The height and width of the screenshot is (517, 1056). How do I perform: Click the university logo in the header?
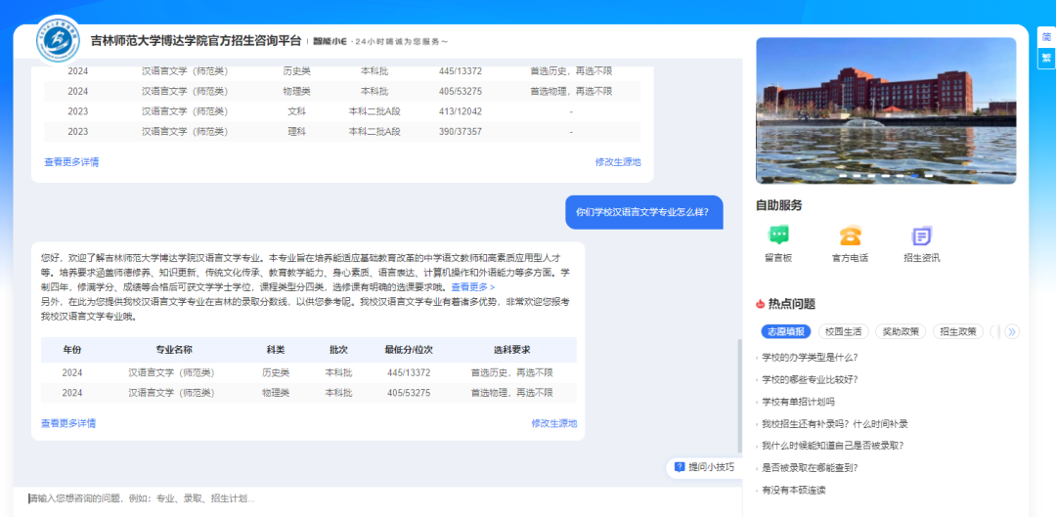click(59, 40)
